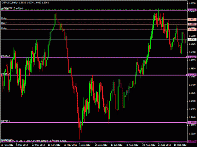Click the 25 Jun 2012 date label

point(101,145)
